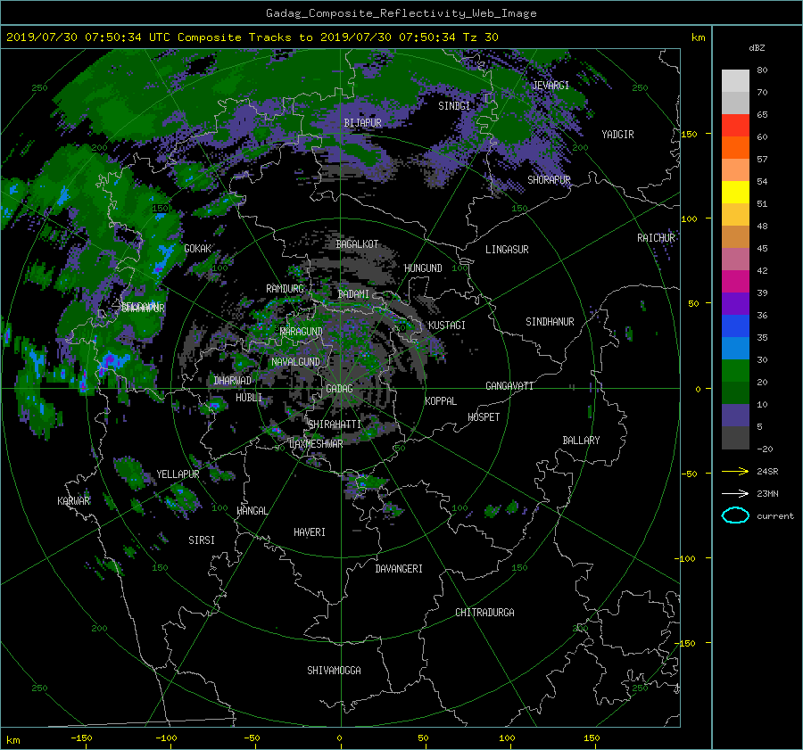
Task: Click the DHARWAD city label
Action: click(233, 381)
